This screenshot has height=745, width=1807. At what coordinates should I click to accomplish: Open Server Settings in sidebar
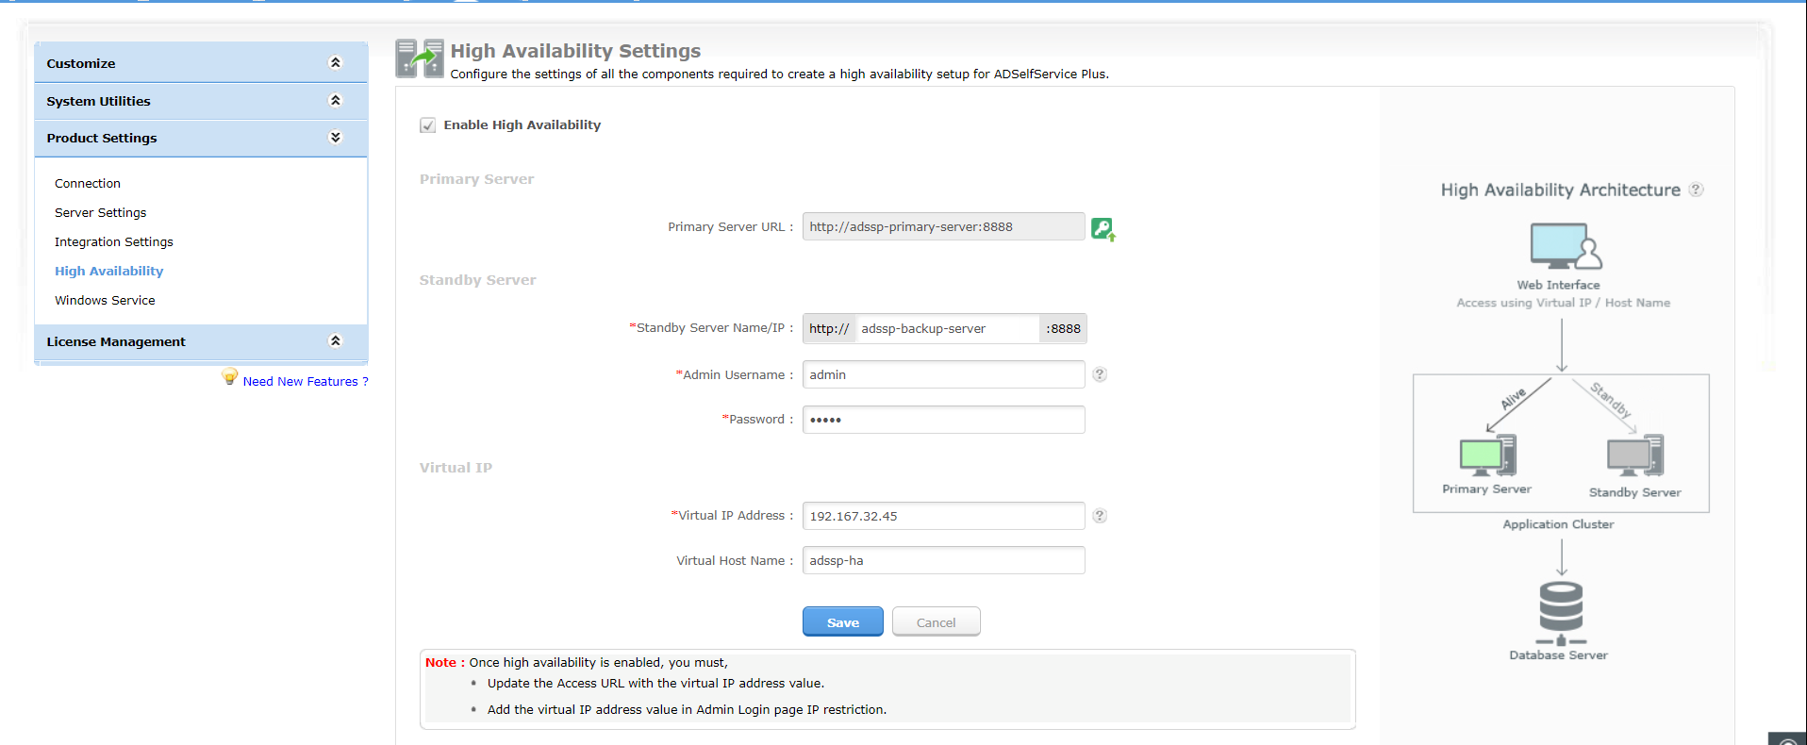100,212
